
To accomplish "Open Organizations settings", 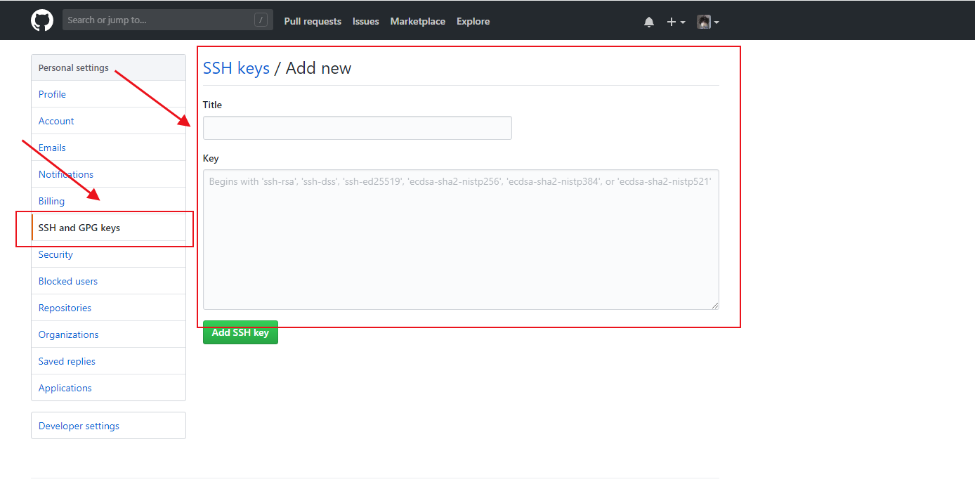I will tap(108, 334).
